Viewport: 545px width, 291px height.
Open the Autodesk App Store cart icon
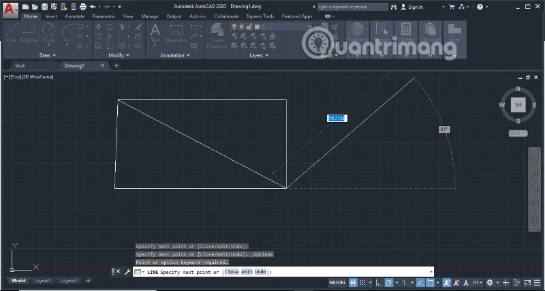tap(452, 7)
